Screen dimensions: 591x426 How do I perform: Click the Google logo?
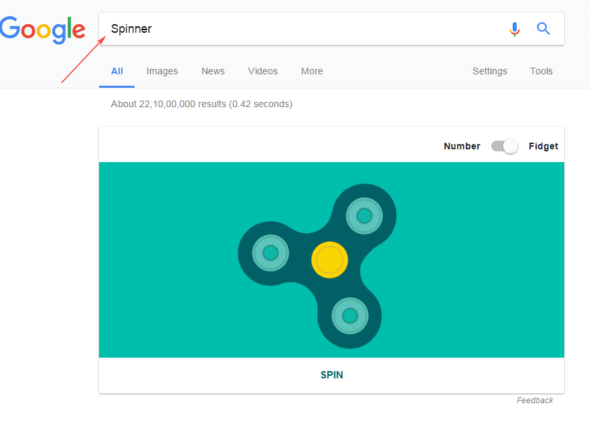(43, 29)
